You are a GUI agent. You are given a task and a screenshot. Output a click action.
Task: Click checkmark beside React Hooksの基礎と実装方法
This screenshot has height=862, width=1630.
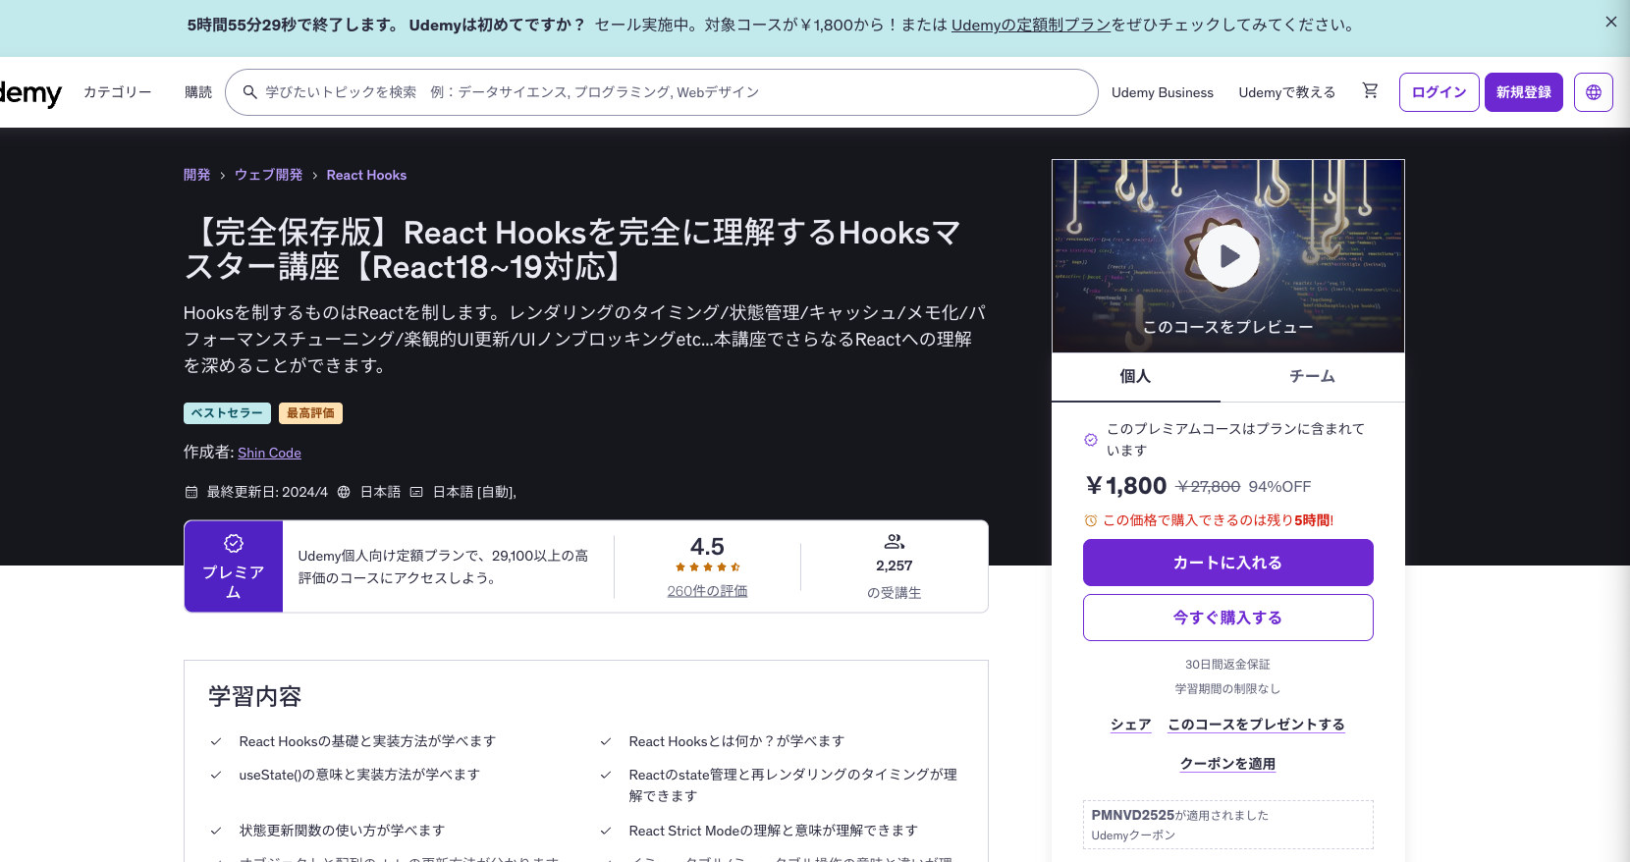coord(216,741)
